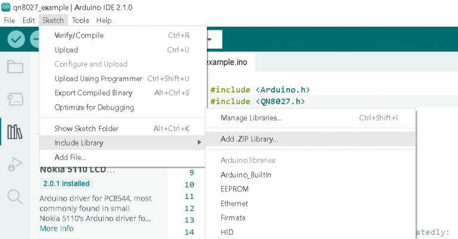Click line number 12 in gutter
The width and height of the screenshot is (458, 239).
pyautogui.click(x=189, y=209)
